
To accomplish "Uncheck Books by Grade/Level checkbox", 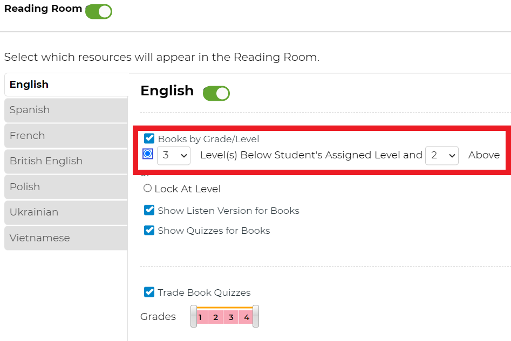I will click(x=149, y=138).
